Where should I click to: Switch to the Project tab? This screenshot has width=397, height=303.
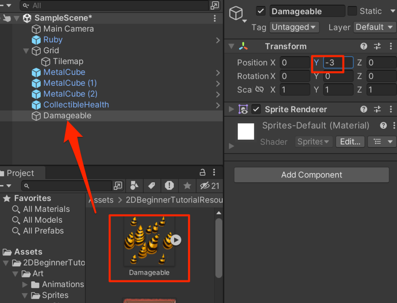pos(20,173)
